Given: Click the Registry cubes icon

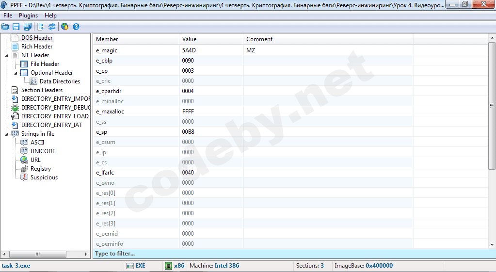Looking at the screenshot, I should pos(24,169).
